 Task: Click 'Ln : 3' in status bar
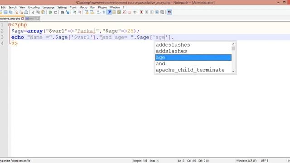click(181, 161)
